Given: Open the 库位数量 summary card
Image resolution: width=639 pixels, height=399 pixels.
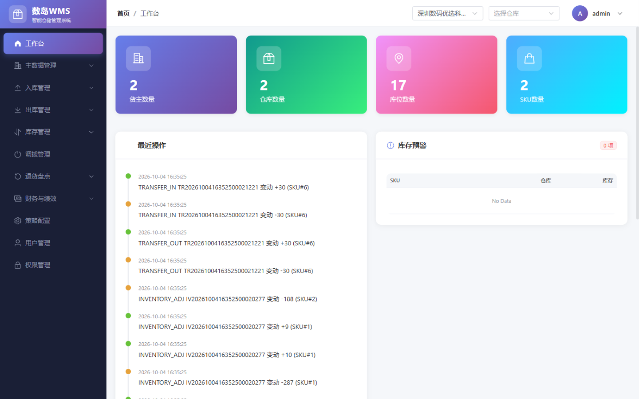Looking at the screenshot, I should (x=437, y=74).
